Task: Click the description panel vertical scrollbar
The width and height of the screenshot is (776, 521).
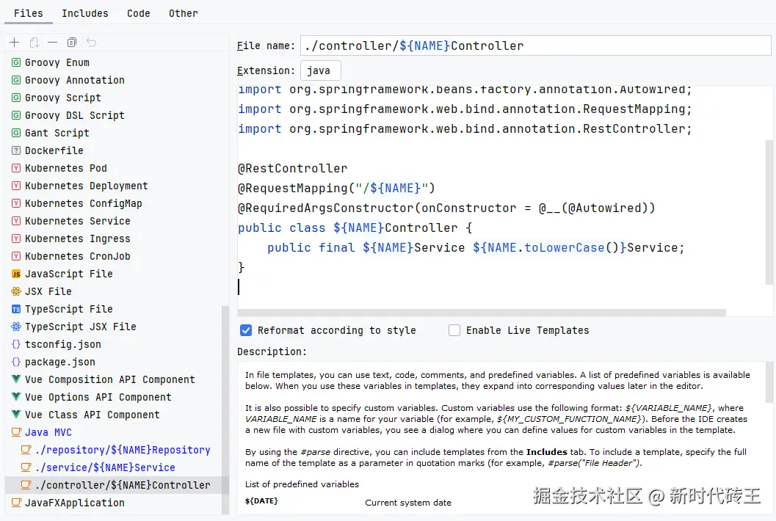Action: pos(769,382)
